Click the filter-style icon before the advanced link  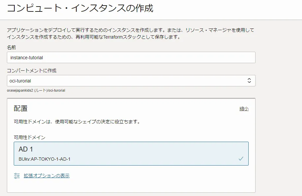pos(16,176)
